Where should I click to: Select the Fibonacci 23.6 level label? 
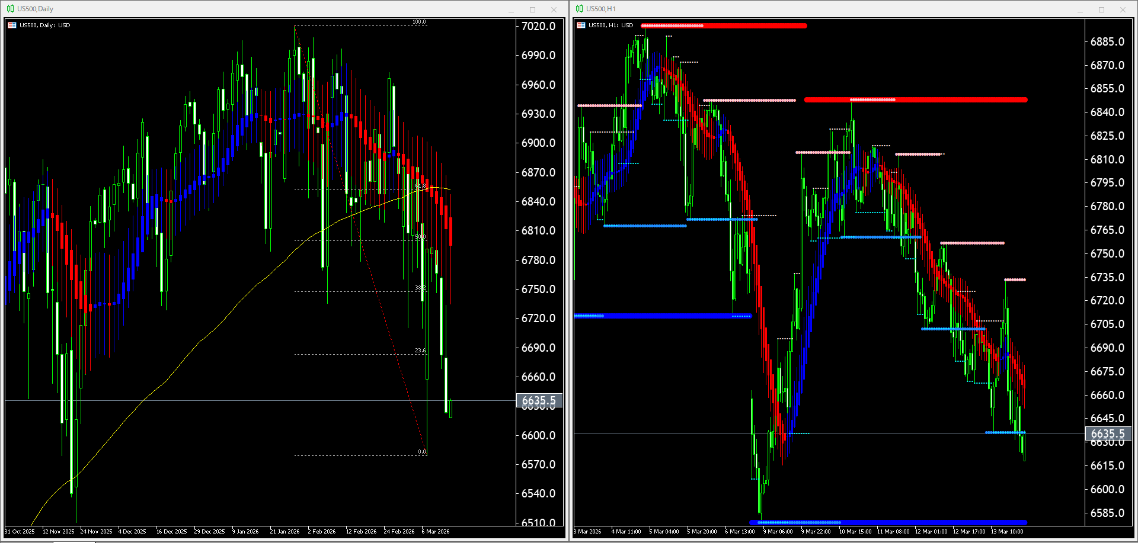pos(420,351)
